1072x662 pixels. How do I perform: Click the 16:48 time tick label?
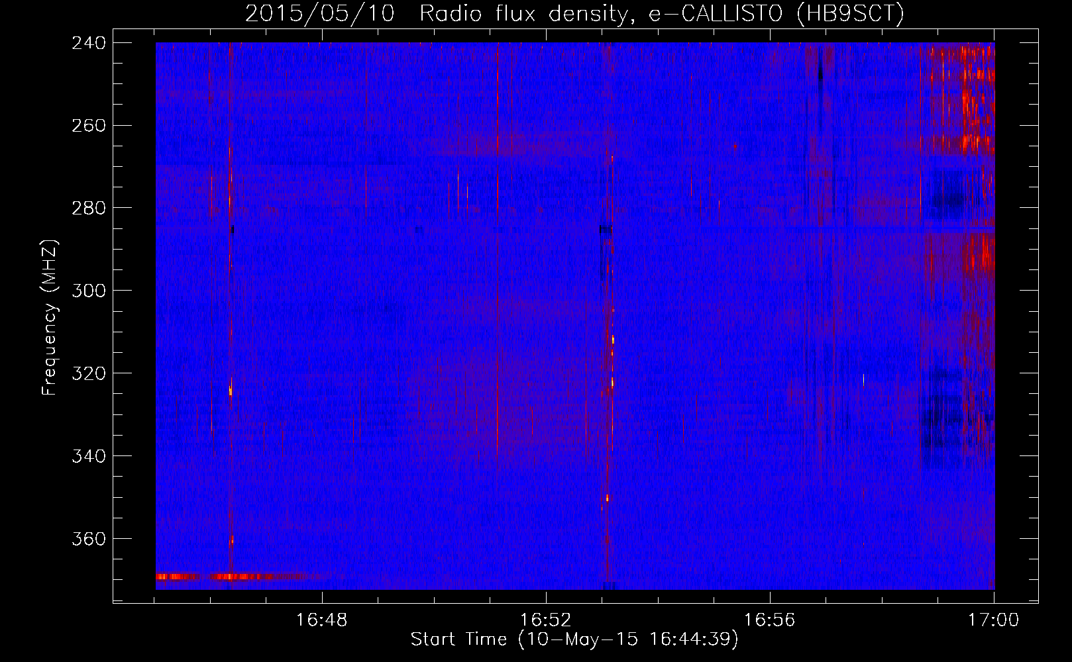click(x=321, y=620)
